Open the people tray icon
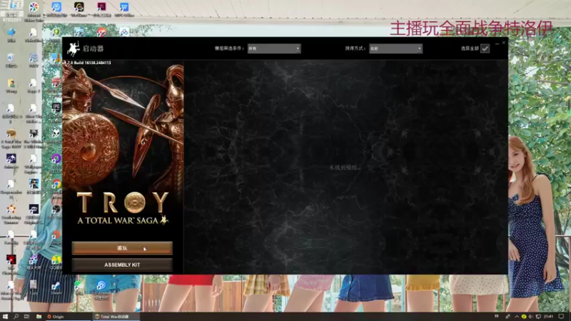The width and height of the screenshot is (571, 321). point(507,316)
